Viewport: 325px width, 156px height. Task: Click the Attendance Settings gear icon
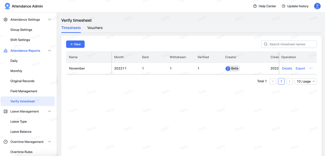click(6, 19)
